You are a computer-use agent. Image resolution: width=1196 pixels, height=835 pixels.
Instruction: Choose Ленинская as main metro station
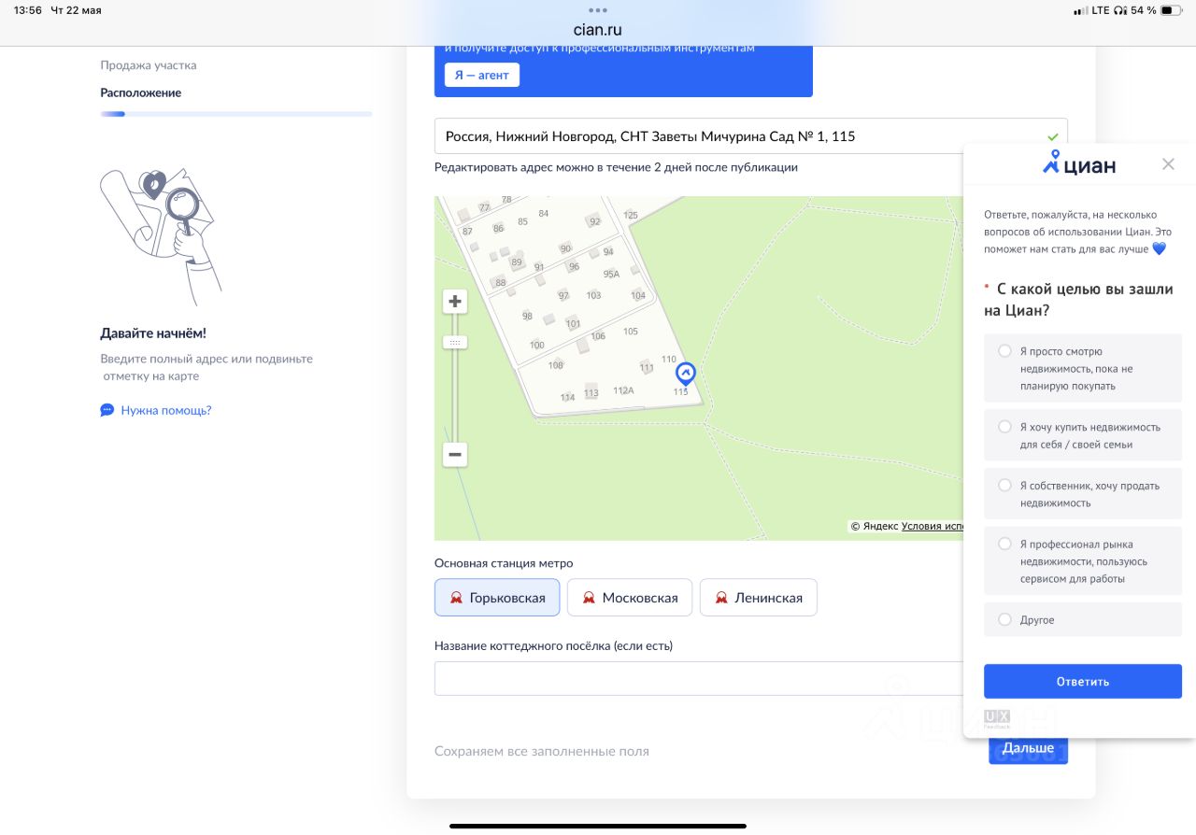[x=758, y=598]
